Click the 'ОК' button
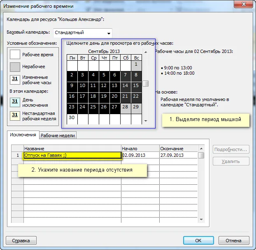Screen dimensions: 256x250 tap(198, 241)
